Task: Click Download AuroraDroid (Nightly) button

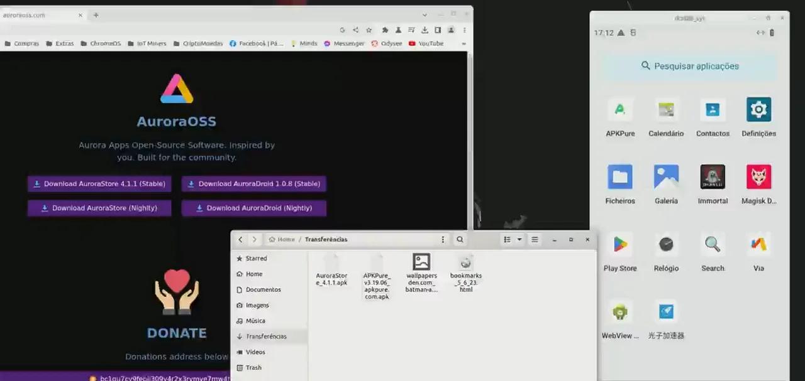Action: [x=254, y=208]
